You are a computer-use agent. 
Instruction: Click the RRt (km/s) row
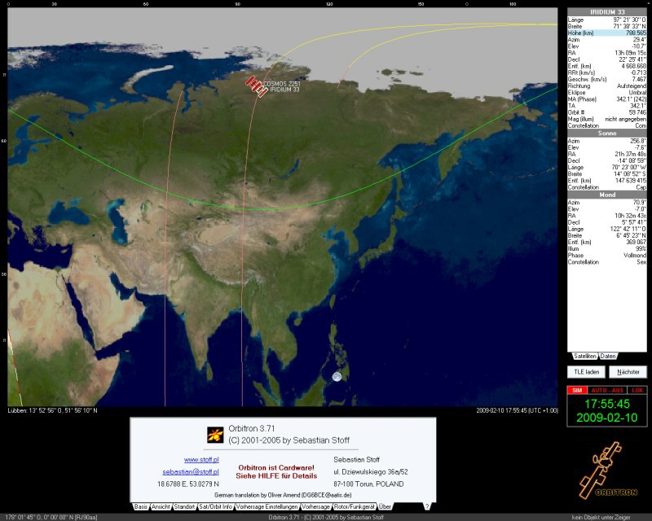607,72
